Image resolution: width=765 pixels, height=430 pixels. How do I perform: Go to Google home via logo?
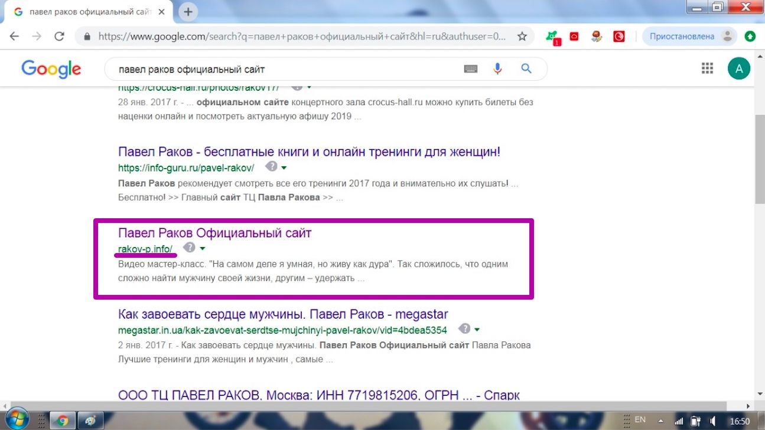point(51,70)
